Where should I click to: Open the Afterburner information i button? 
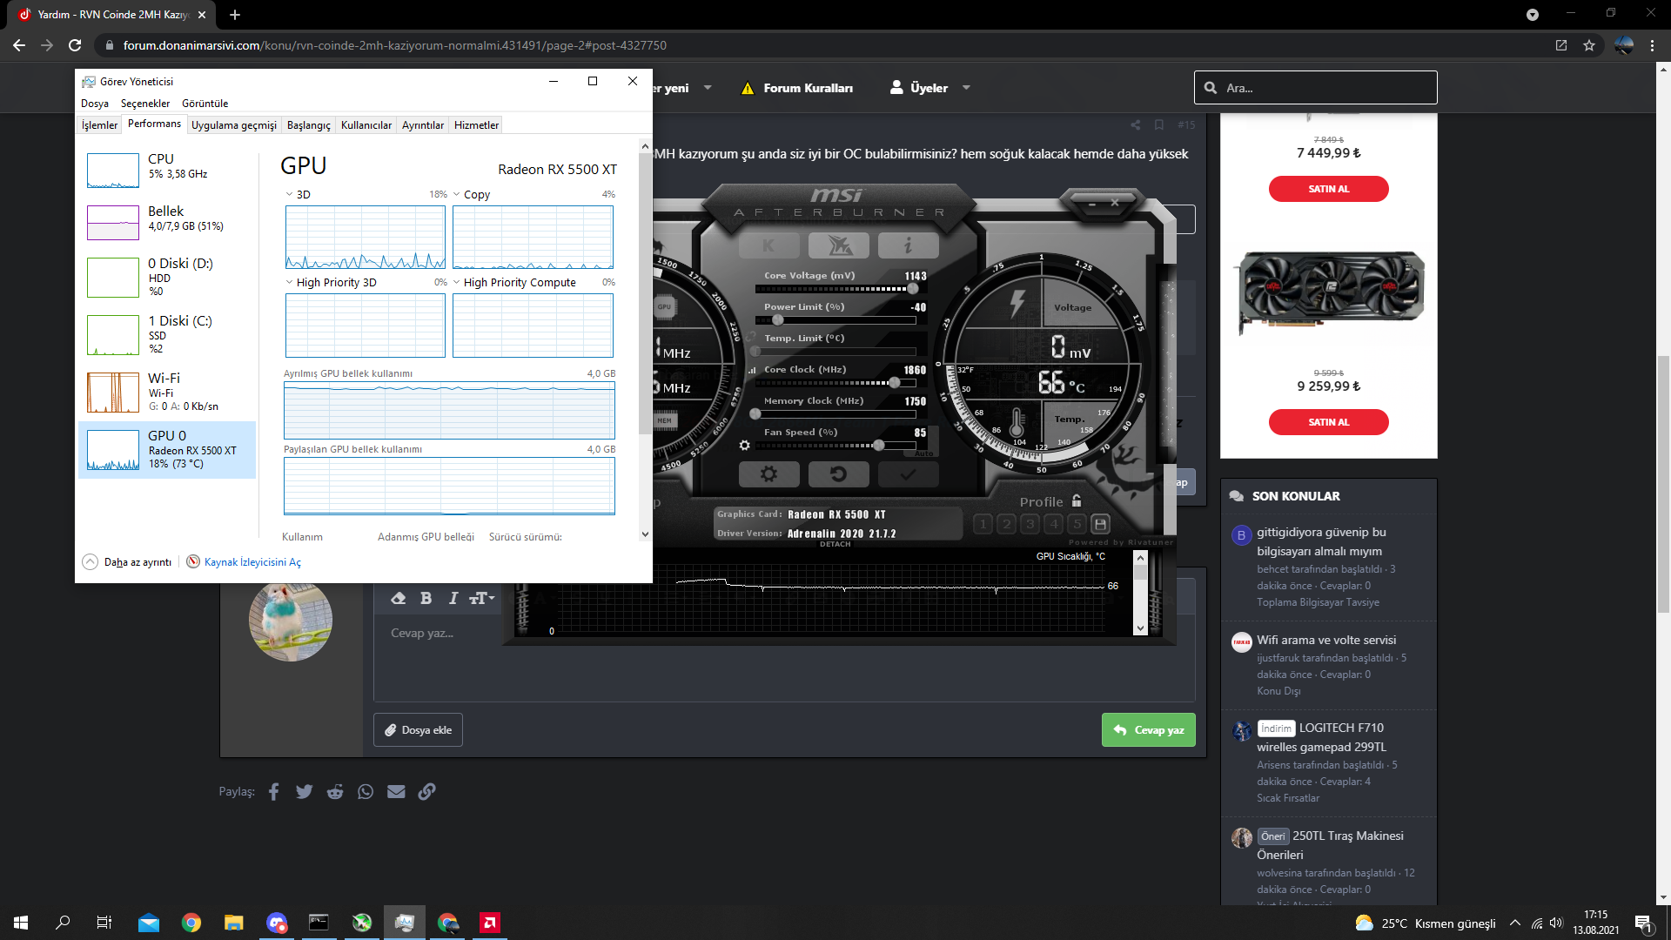[908, 245]
